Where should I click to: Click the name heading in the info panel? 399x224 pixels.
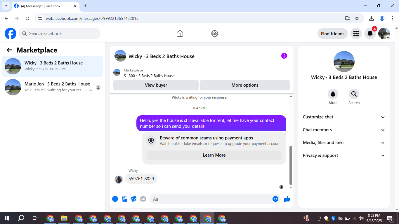(344, 77)
